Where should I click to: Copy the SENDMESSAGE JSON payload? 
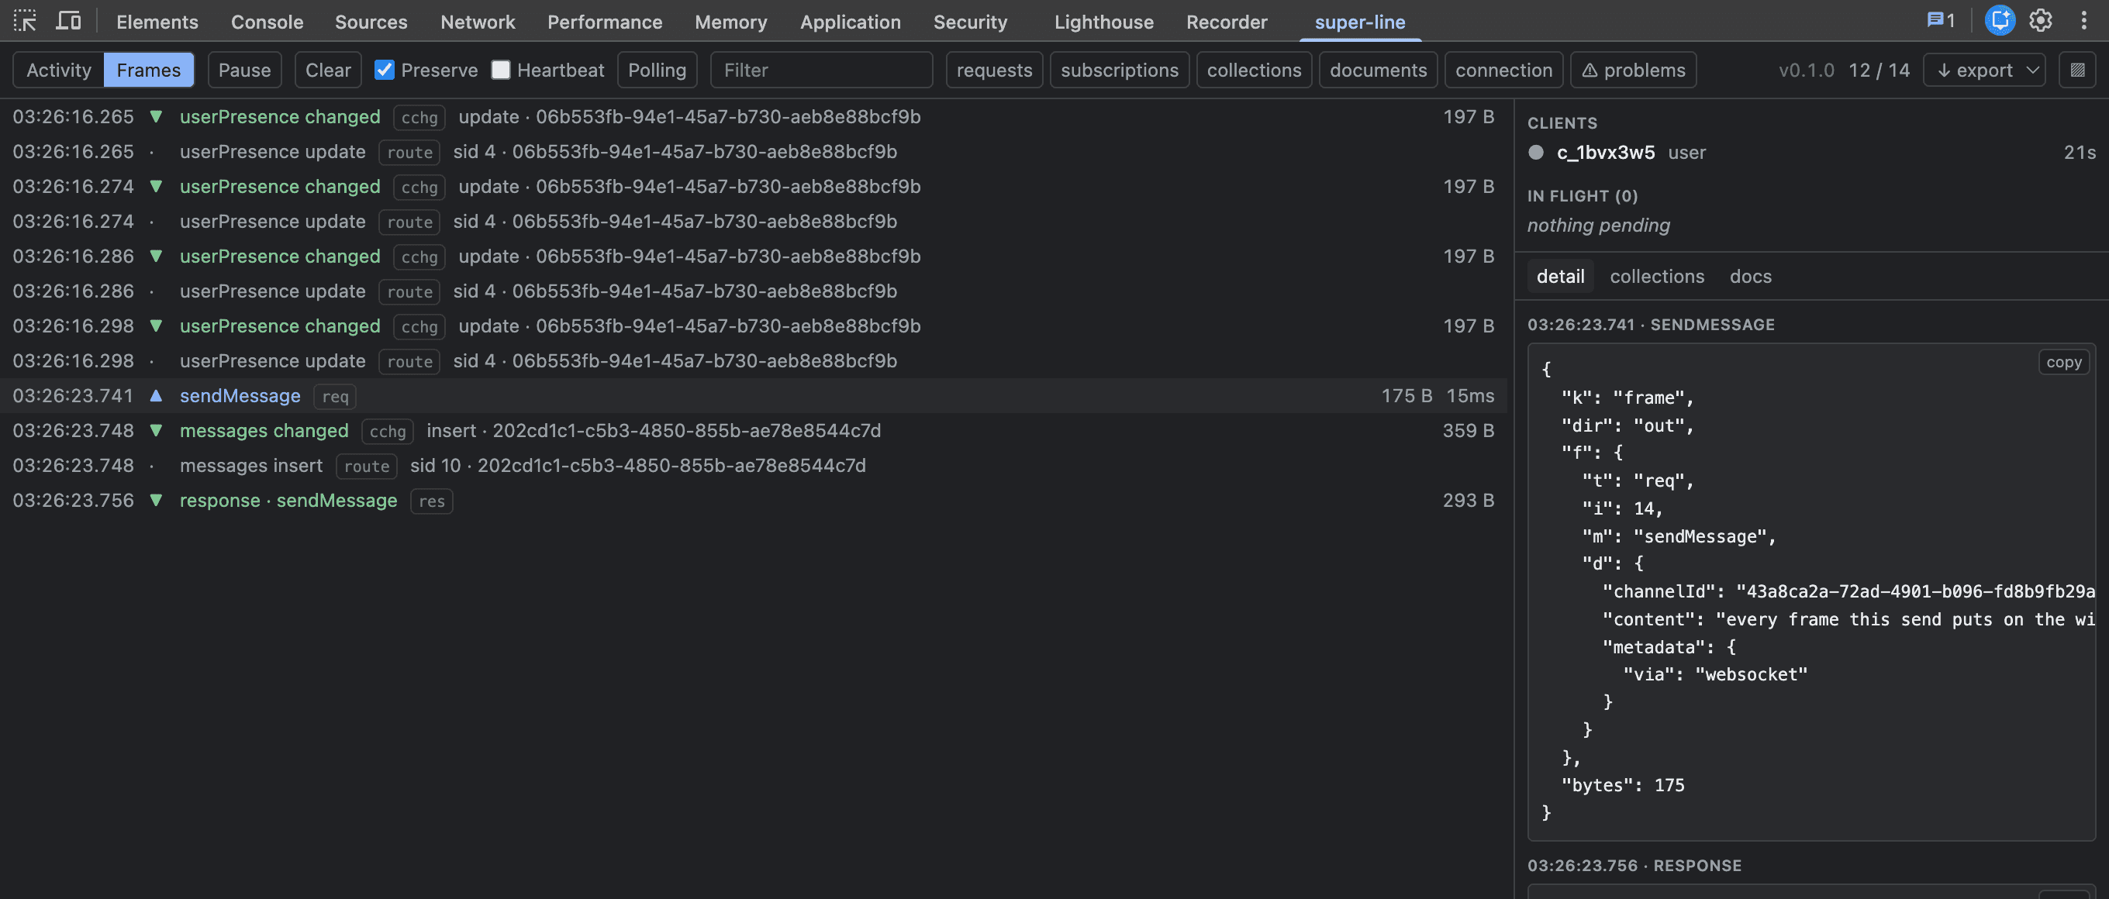coord(2063,362)
